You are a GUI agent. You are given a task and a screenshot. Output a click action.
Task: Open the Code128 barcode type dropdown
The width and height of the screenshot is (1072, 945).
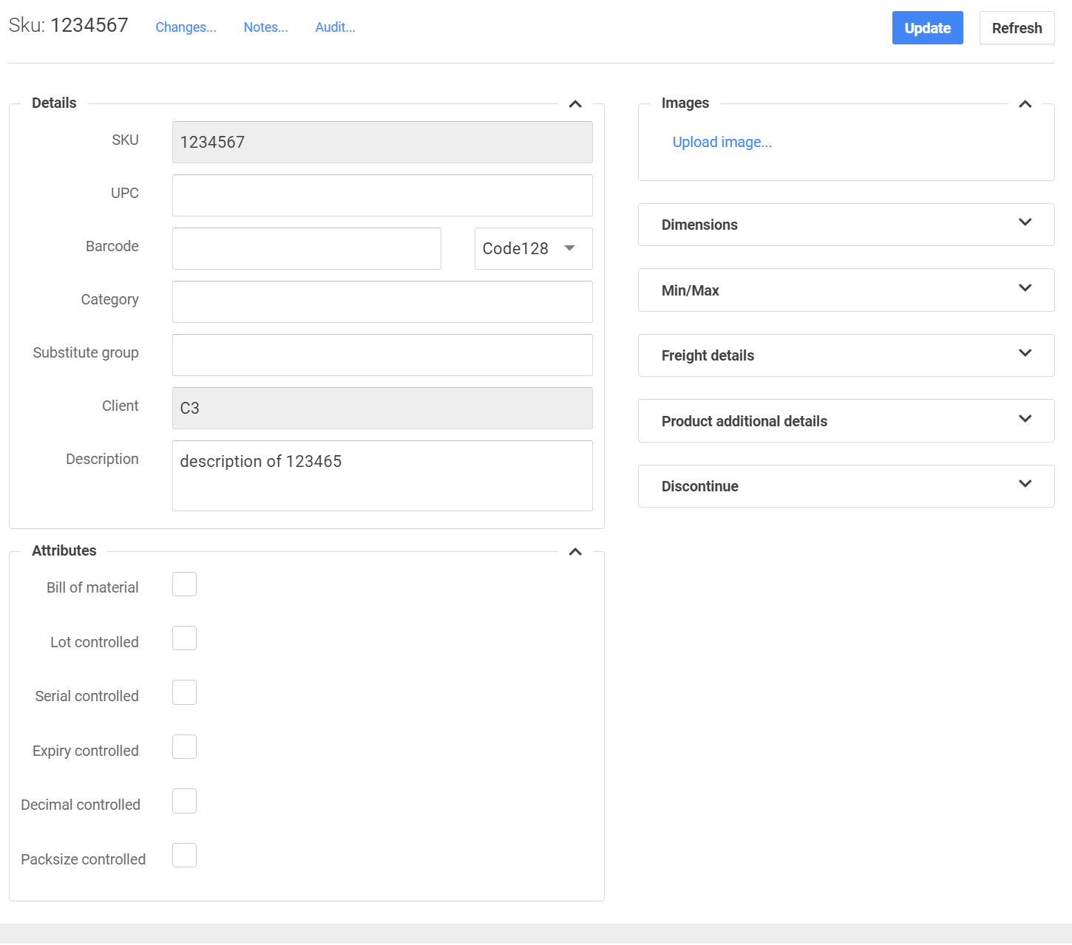533,249
